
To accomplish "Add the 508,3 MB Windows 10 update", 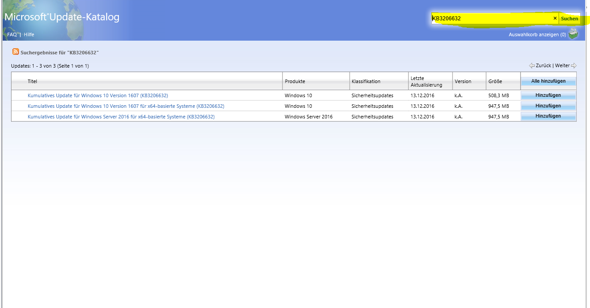I will [x=548, y=95].
